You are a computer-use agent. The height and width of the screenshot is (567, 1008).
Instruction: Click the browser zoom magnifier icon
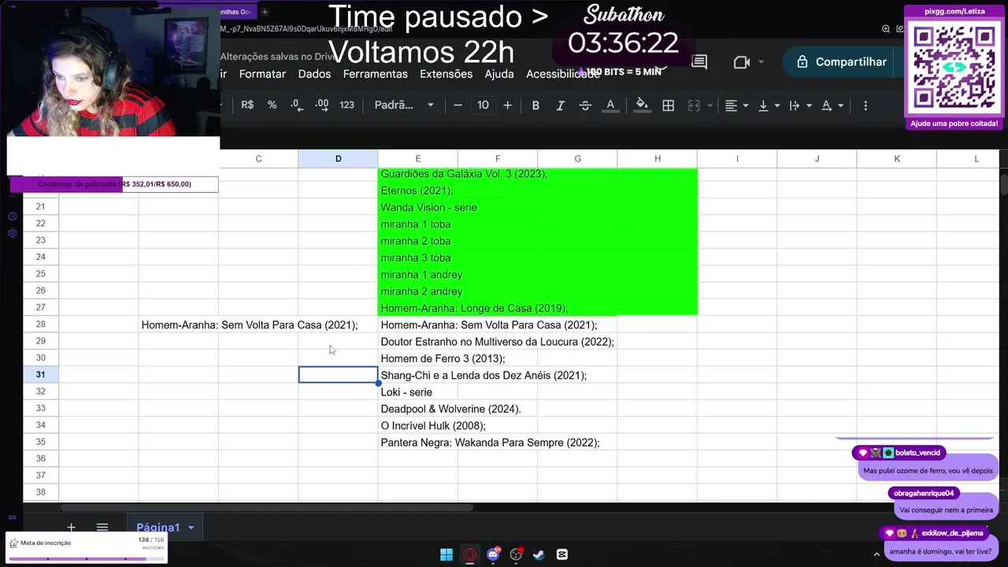point(886,29)
